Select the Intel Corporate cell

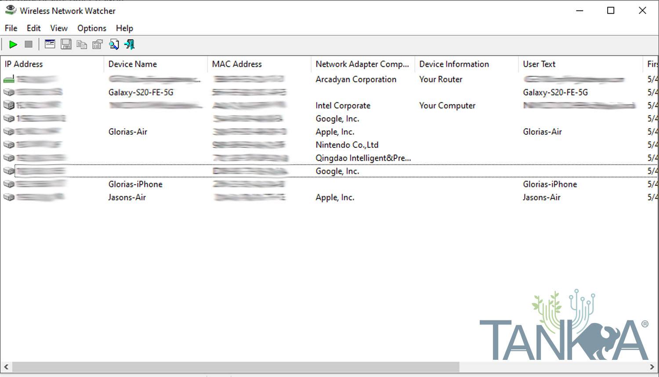[x=343, y=106]
